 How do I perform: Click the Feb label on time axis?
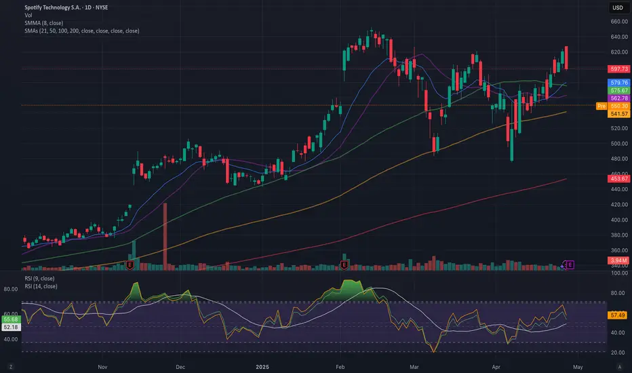point(340,367)
